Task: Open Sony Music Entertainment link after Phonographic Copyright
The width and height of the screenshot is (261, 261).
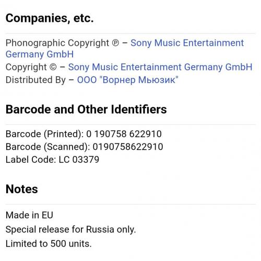Action: tap(187, 43)
